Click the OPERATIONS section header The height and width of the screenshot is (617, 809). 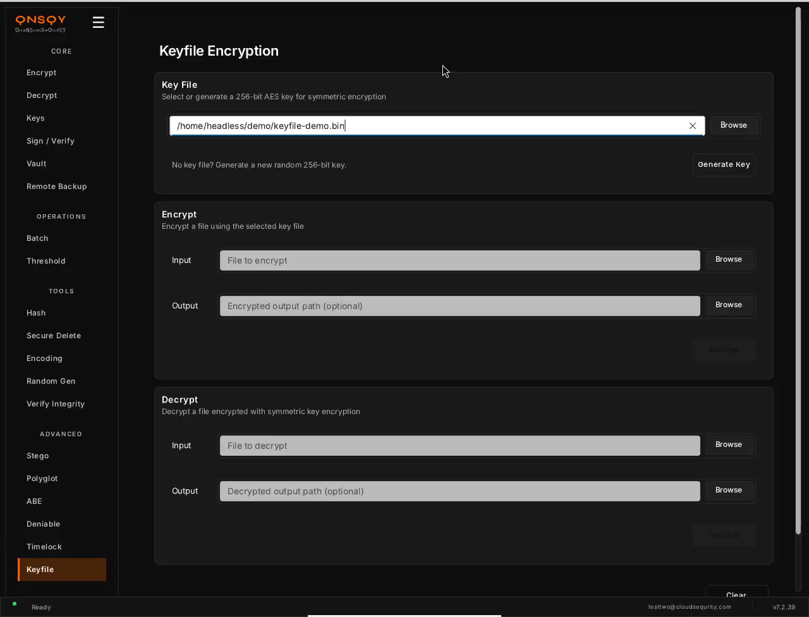click(61, 217)
